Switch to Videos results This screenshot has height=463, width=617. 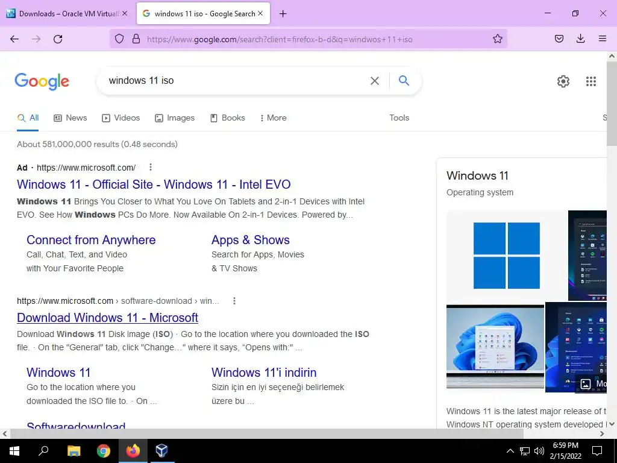pos(121,118)
